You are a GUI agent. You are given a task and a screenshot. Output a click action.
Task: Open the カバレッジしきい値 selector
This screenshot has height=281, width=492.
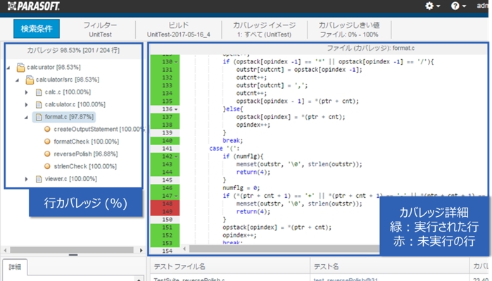349,30
